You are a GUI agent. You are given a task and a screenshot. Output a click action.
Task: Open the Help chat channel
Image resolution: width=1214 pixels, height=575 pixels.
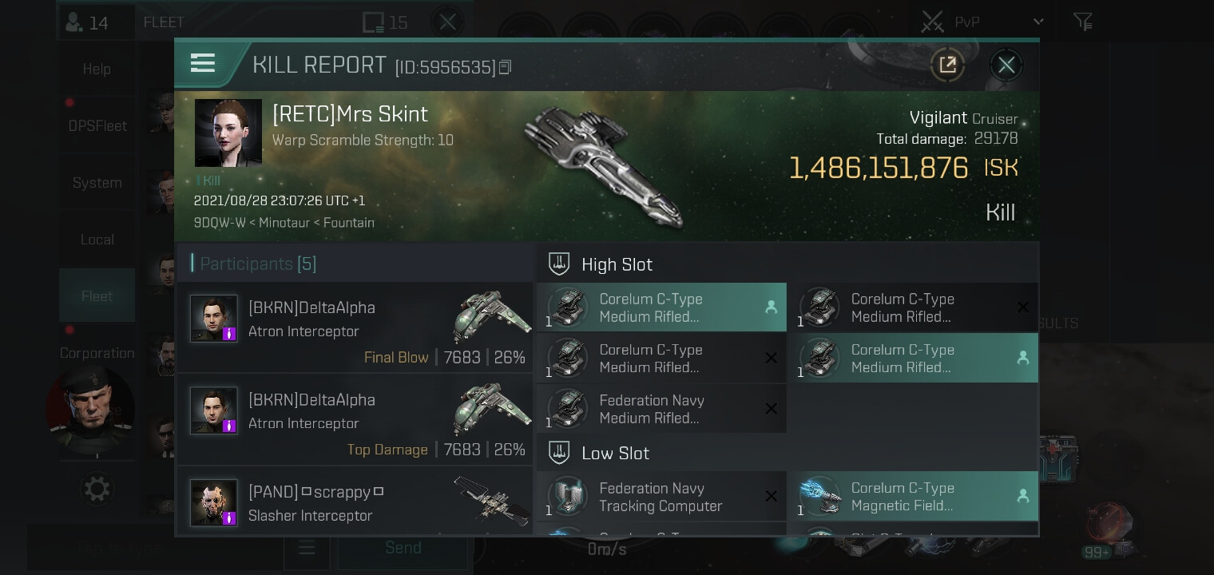tap(97, 69)
